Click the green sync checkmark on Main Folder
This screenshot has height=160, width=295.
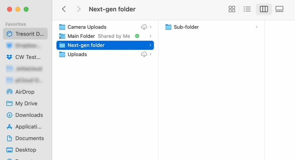[x=137, y=36]
